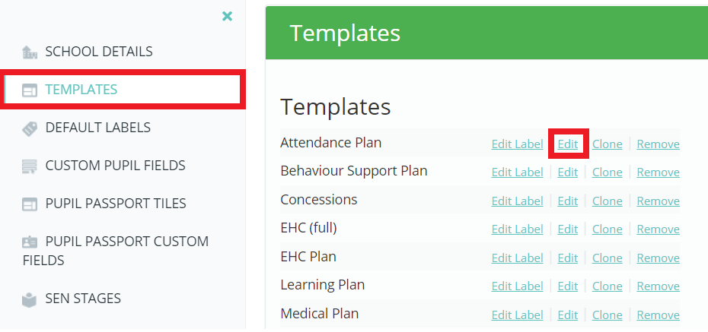Viewport: 708px width, 332px height.
Task: Edit the EHC Plan template
Action: 568,258
